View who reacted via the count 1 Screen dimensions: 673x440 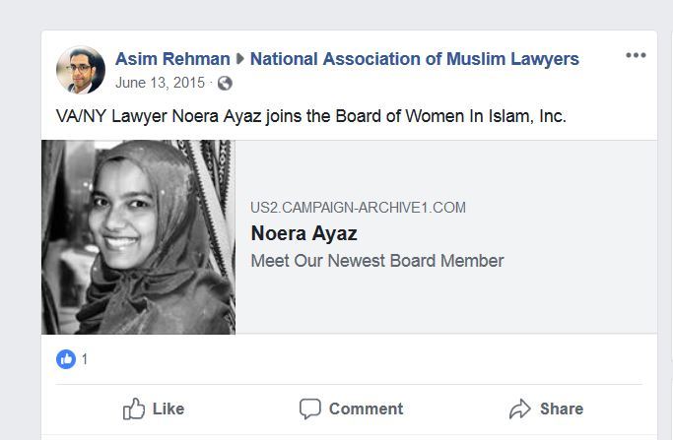point(85,359)
